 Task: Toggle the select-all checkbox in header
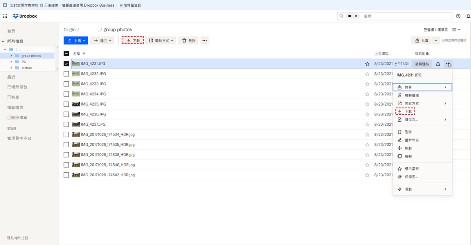click(66, 53)
